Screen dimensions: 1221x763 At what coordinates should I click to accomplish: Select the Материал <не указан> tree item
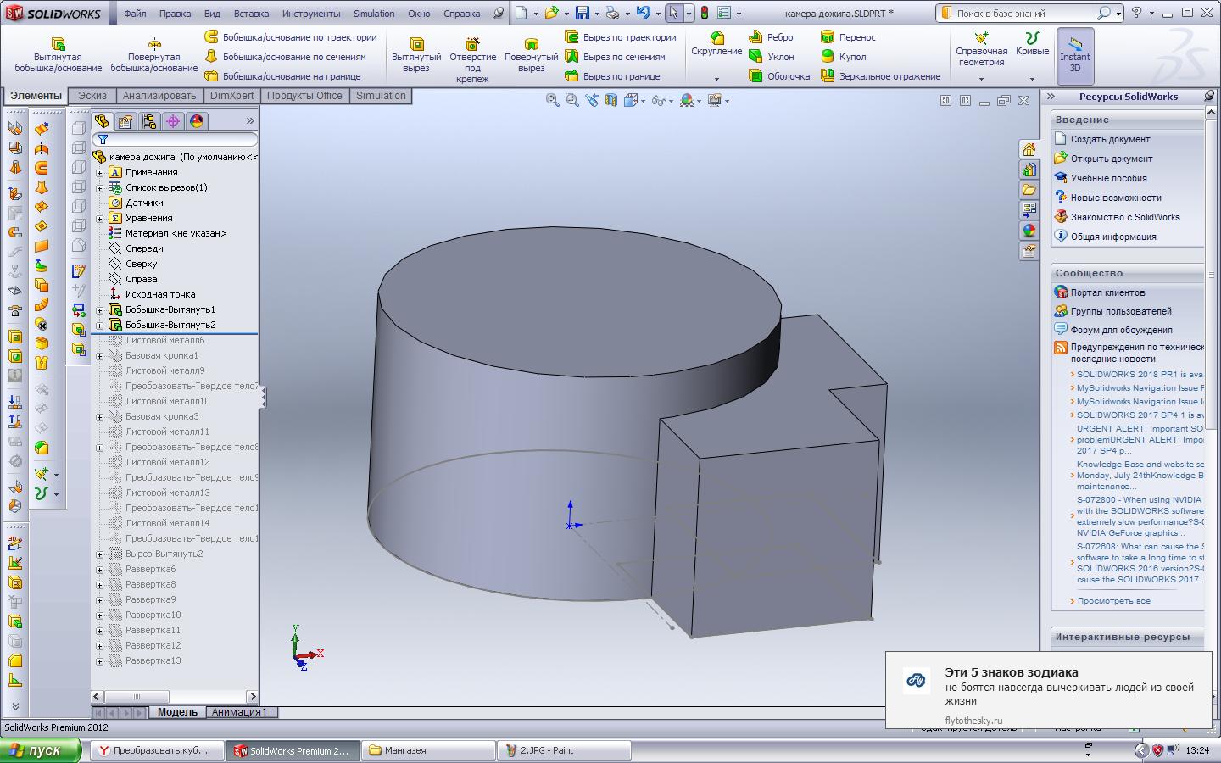point(176,233)
